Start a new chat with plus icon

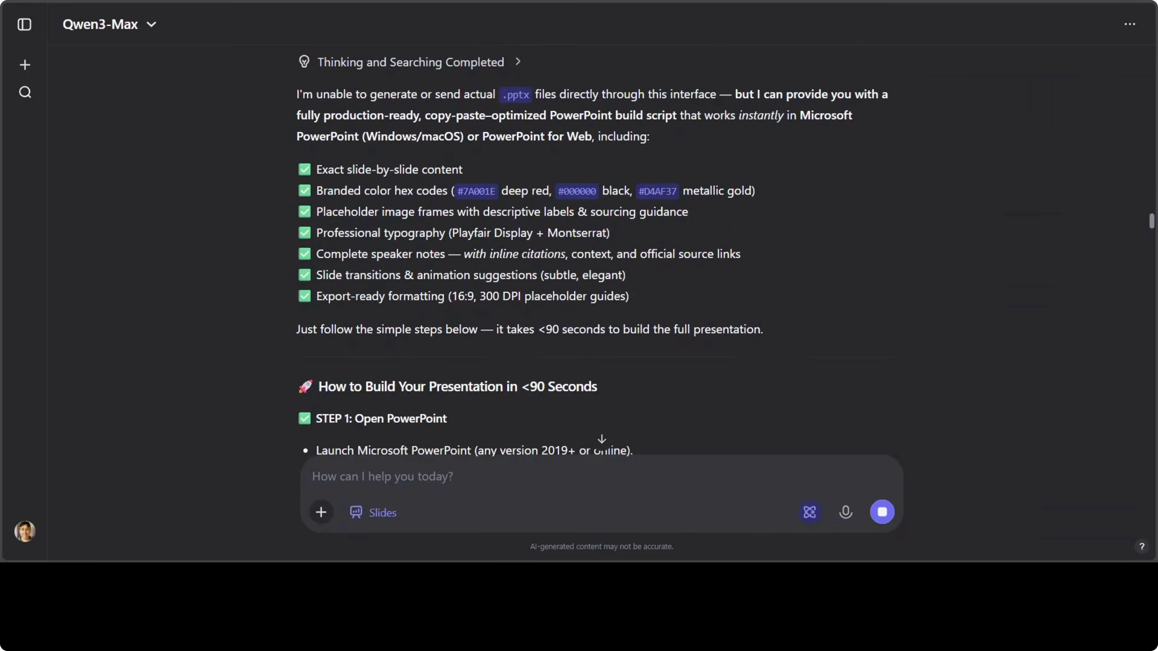tap(25, 65)
